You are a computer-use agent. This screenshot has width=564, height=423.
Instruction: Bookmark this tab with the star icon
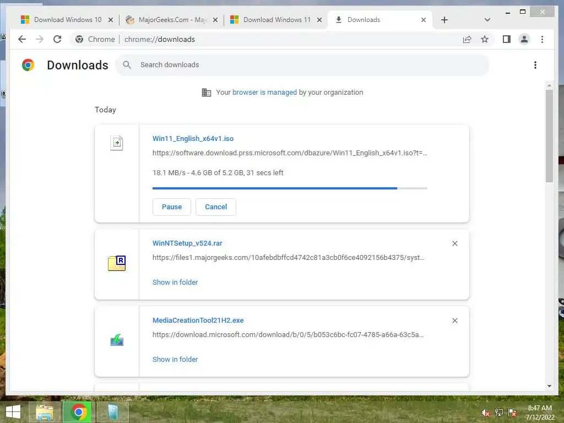(x=485, y=39)
